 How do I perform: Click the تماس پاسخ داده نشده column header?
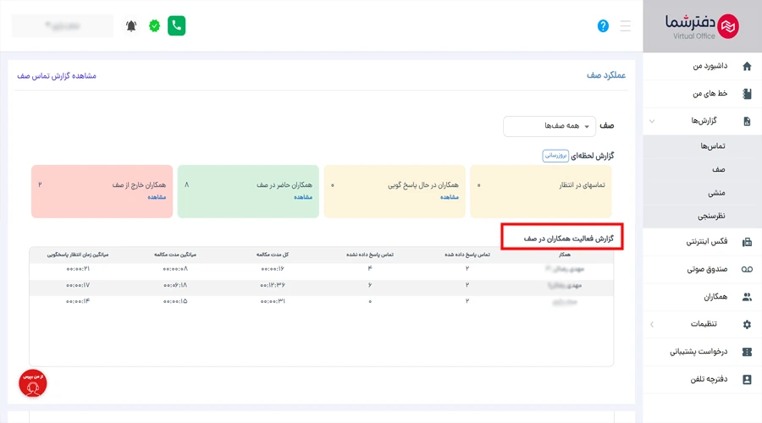370,255
